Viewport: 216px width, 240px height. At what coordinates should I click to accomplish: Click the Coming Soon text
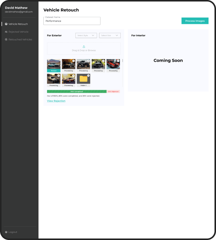168,61
